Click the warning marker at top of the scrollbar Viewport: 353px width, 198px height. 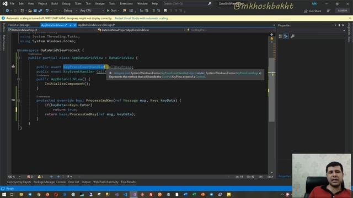pyautogui.click(x=272, y=38)
